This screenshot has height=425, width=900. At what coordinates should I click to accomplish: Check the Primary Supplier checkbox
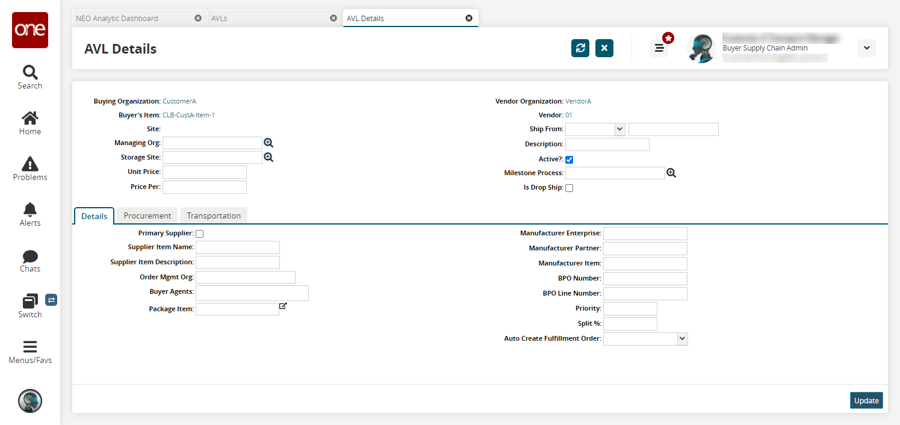tap(199, 234)
